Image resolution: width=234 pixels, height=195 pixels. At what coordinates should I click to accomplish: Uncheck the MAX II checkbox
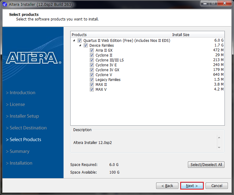pos(92,84)
